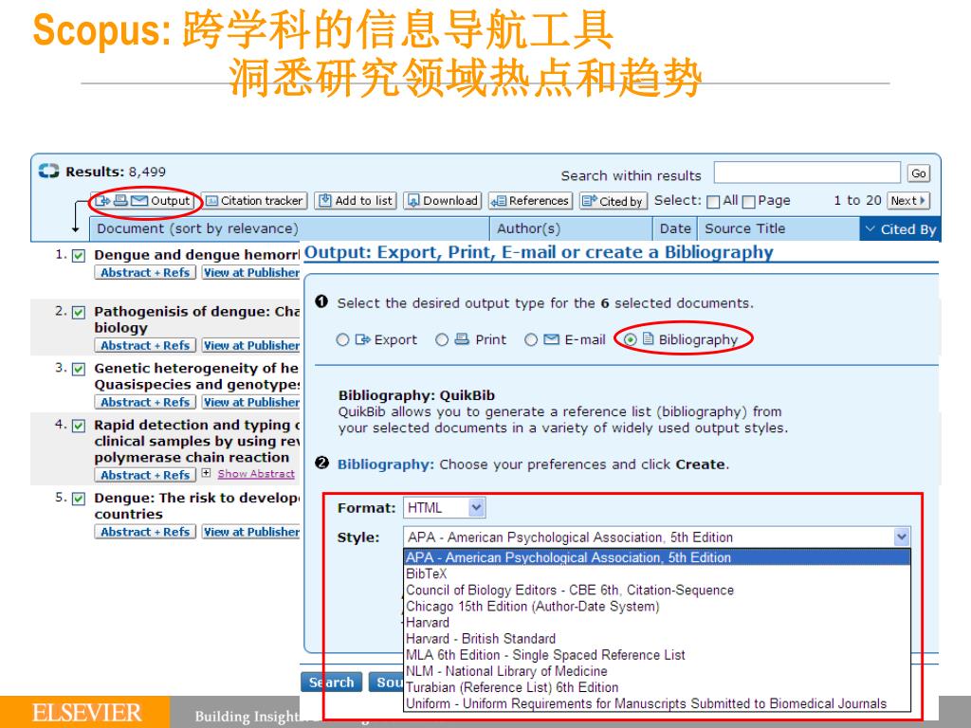Open the Citation tracker
Viewport: 971px width, 728px height.
(254, 201)
